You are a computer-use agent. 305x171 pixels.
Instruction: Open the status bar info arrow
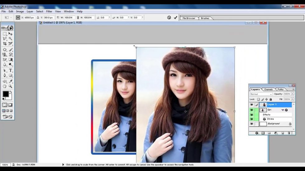[63, 164]
